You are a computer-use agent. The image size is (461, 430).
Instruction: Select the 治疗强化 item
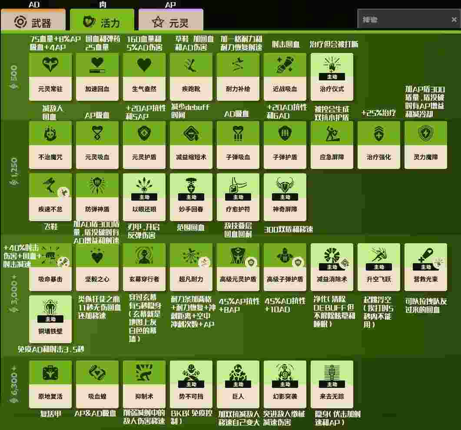[x=379, y=145]
